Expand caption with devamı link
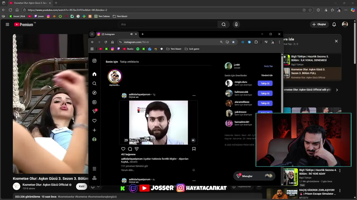The width and height of the screenshot is (357, 200). 134,162
